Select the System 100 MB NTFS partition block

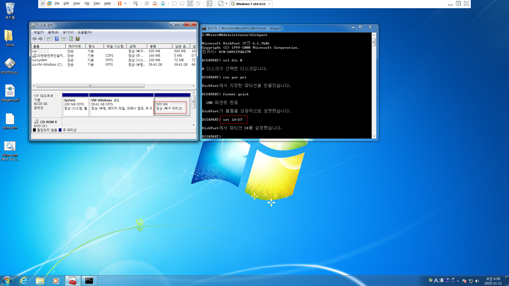[76, 105]
